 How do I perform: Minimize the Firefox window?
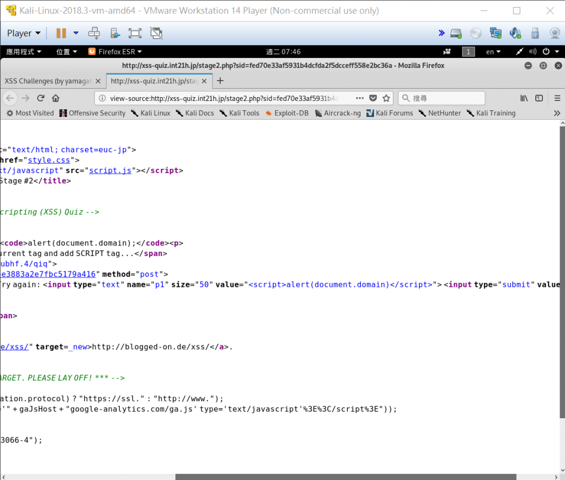(528, 65)
